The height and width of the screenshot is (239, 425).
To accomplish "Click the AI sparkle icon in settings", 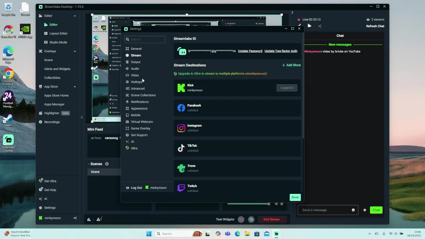I will [x=127, y=142].
